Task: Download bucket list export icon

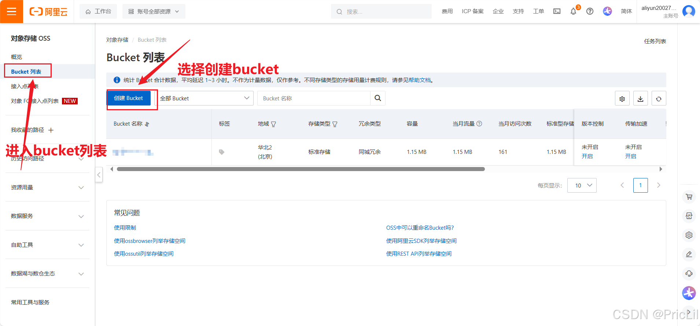Action: pyautogui.click(x=640, y=99)
